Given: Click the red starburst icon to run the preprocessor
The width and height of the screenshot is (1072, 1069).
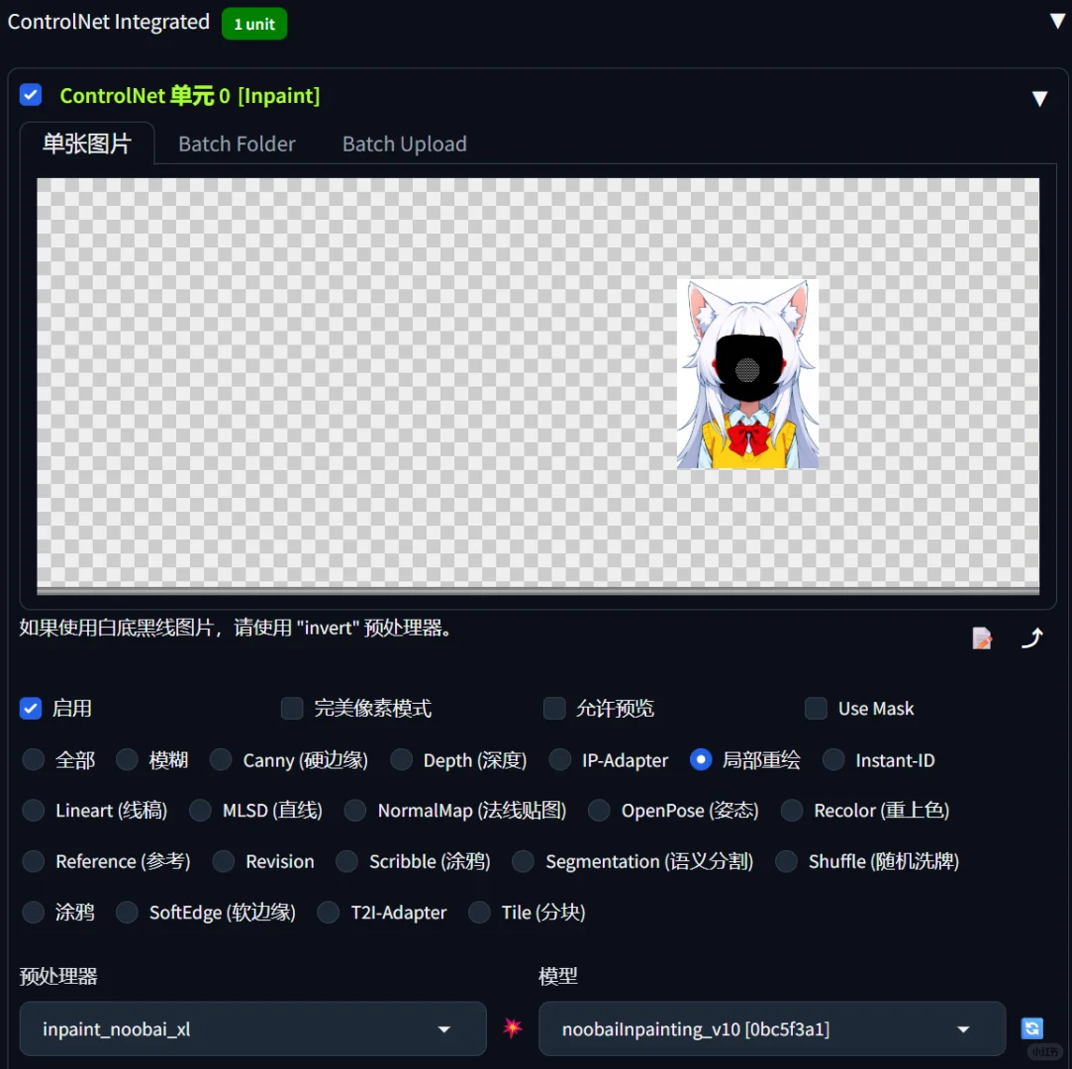Looking at the screenshot, I should 512,1028.
